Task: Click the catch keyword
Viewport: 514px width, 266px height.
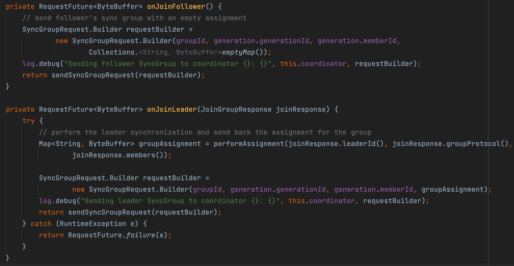Action: pyautogui.click(x=41, y=224)
